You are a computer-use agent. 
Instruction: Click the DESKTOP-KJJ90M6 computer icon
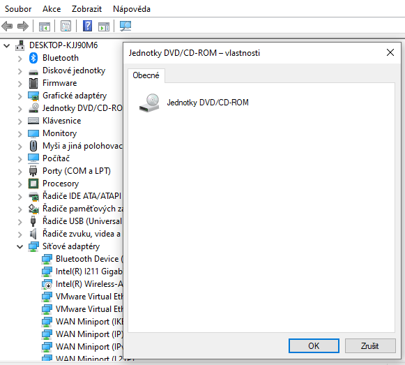20,45
